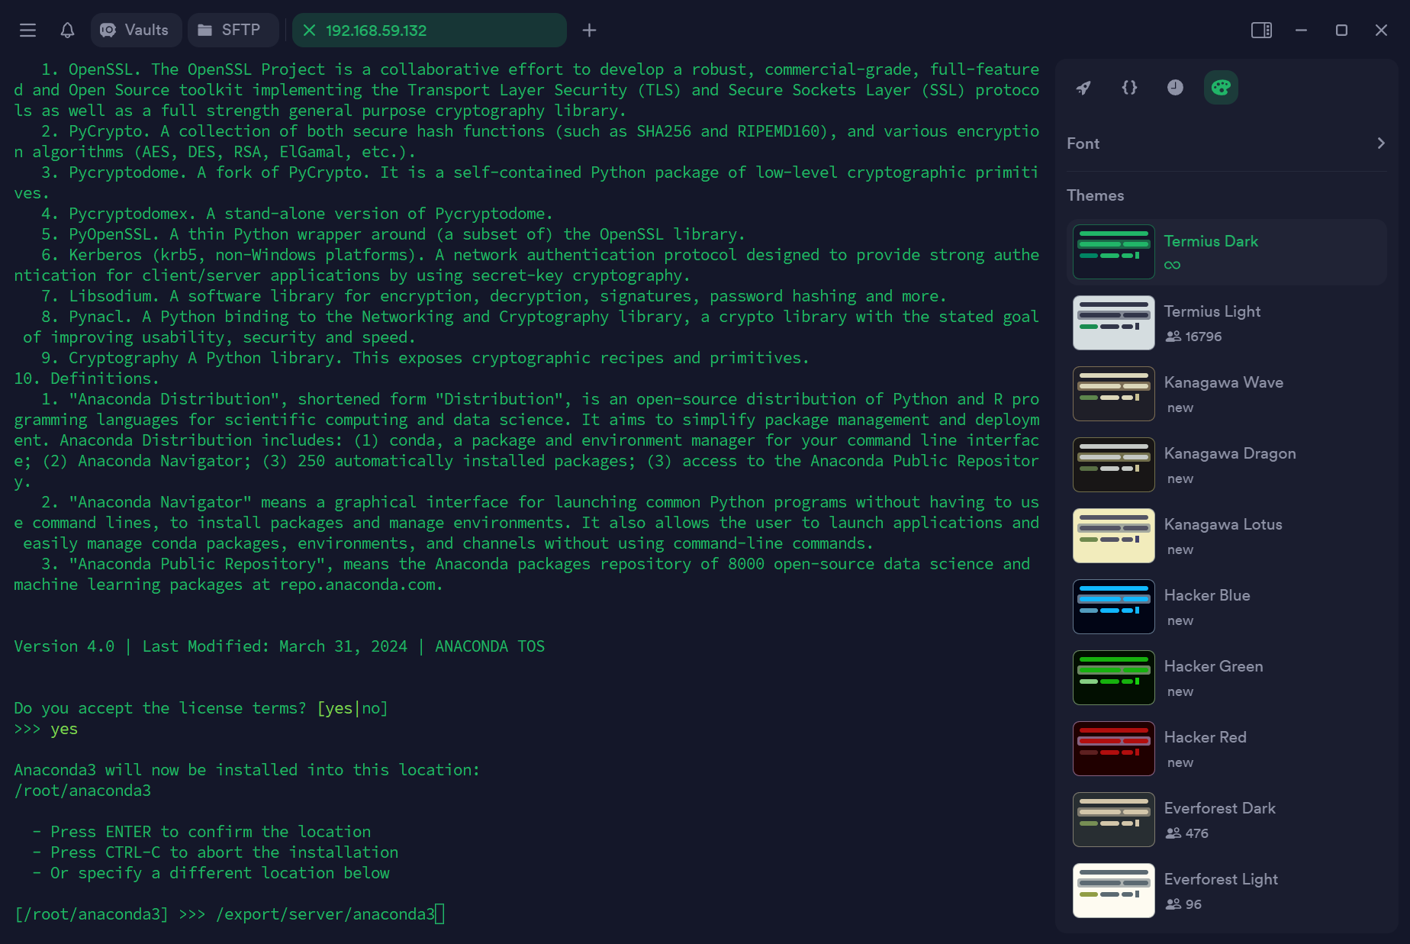The height and width of the screenshot is (944, 1410).
Task: Click the Kanagawa Dragon theme name
Action: 1230,453
